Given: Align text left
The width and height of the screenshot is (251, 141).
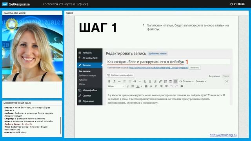Looking at the screenshot, I should pyautogui.click(x=145, y=81).
